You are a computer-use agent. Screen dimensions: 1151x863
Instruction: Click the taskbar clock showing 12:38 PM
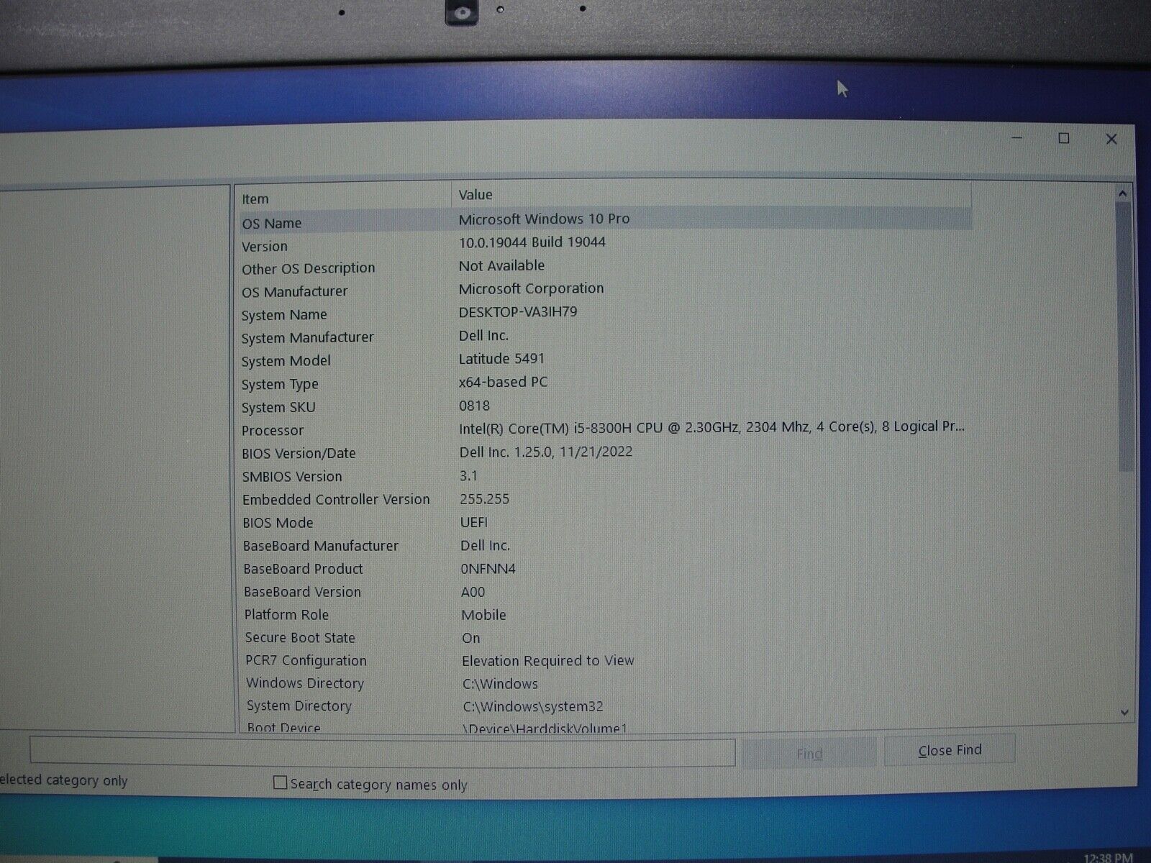pos(1108,857)
